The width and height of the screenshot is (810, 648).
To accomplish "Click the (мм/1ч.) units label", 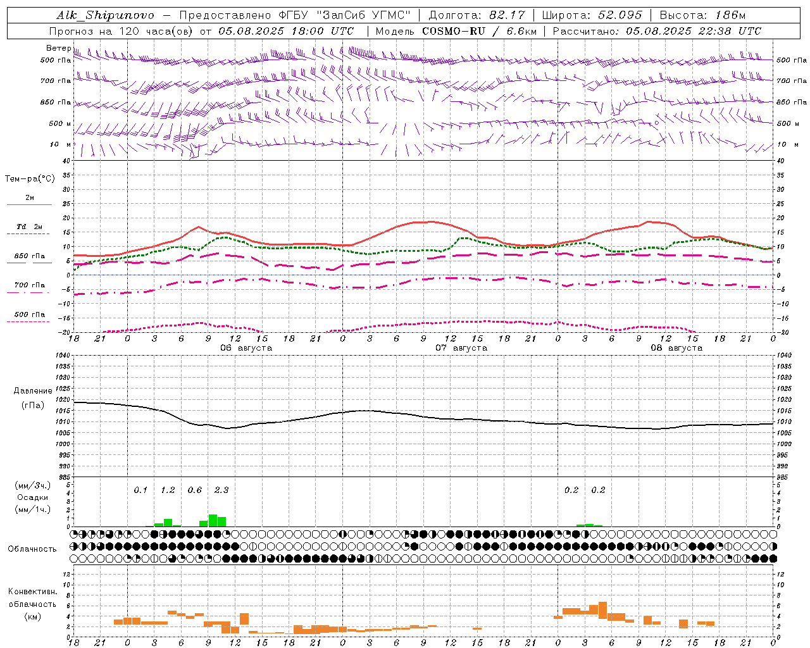I will click(33, 509).
